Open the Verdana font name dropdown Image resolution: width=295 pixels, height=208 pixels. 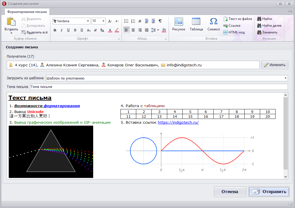click(88, 21)
